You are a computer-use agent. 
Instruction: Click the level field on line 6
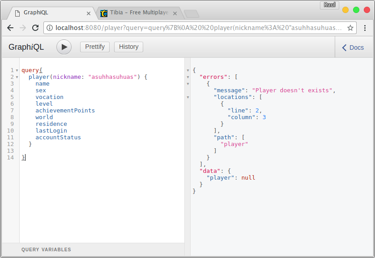tap(44, 103)
